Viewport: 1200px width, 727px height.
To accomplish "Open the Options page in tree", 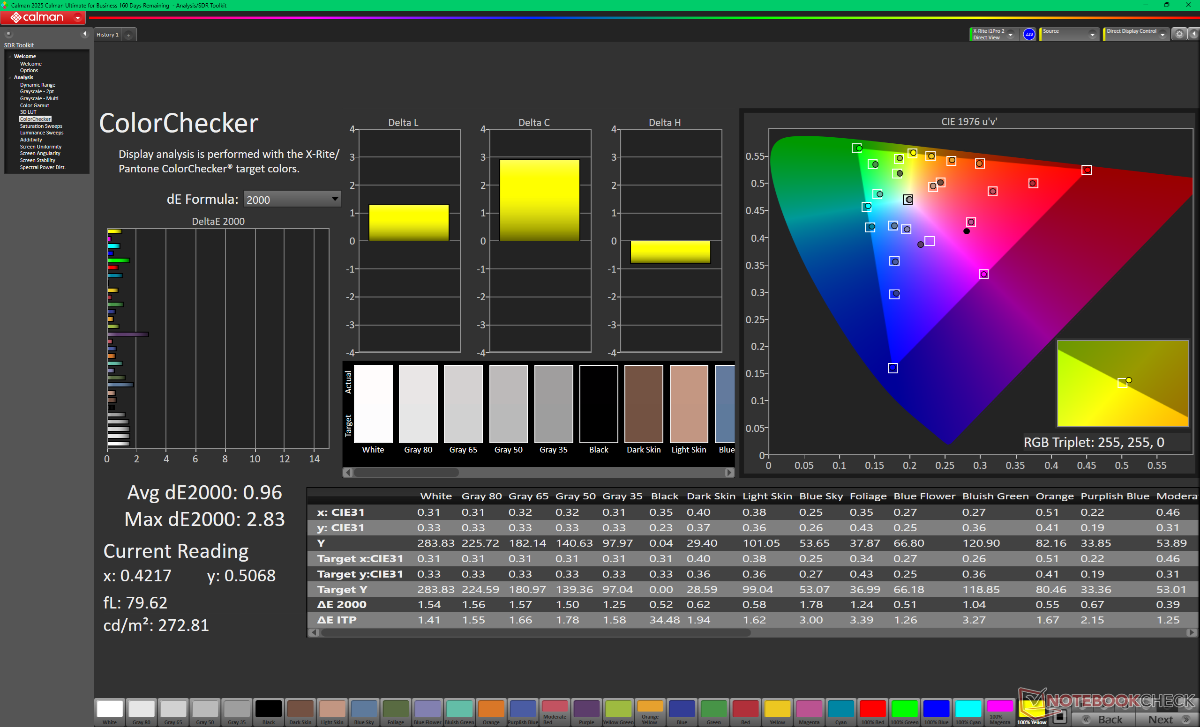I will point(29,71).
